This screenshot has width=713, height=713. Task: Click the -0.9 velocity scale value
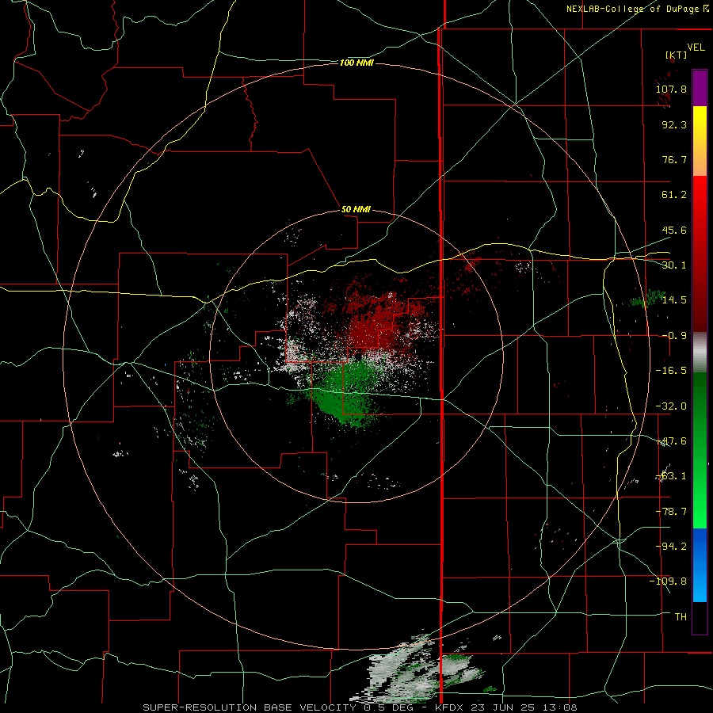(x=674, y=336)
